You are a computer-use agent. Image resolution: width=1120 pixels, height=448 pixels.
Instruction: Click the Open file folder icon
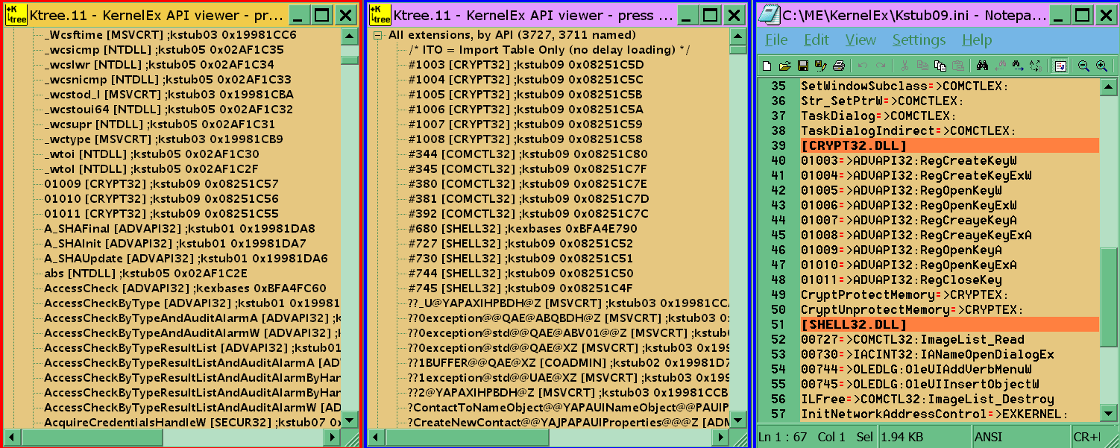(785, 66)
